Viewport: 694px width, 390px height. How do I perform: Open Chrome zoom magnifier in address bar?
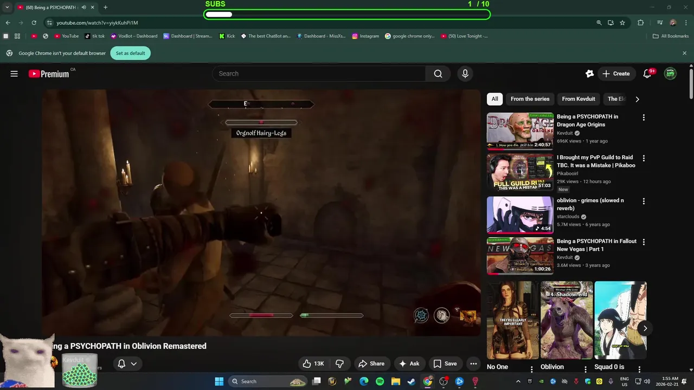[599, 23]
